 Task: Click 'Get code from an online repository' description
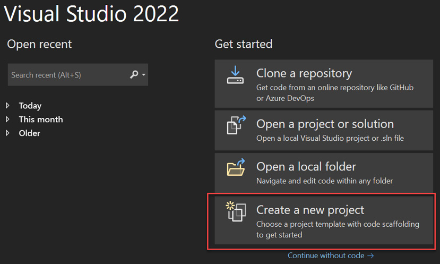point(335,92)
